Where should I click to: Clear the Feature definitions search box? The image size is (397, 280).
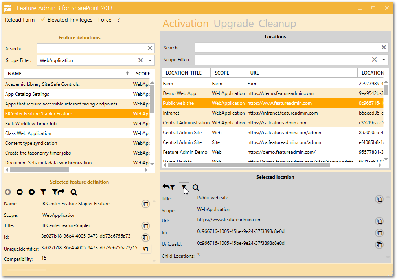coord(150,48)
